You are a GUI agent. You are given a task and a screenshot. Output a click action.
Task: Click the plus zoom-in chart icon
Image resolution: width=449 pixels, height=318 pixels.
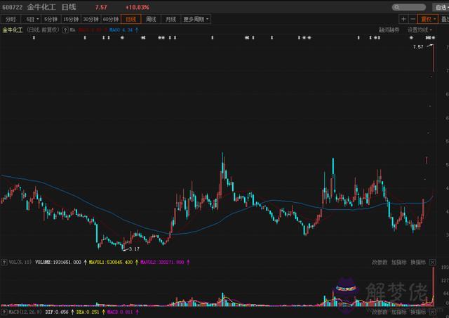(403, 19)
